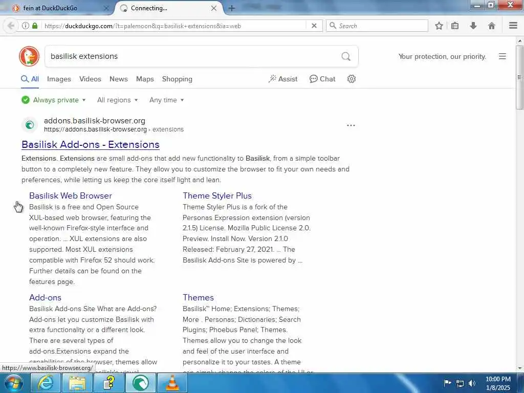Open the Add-ons sublink
This screenshot has height=393, width=524.
tap(45, 297)
